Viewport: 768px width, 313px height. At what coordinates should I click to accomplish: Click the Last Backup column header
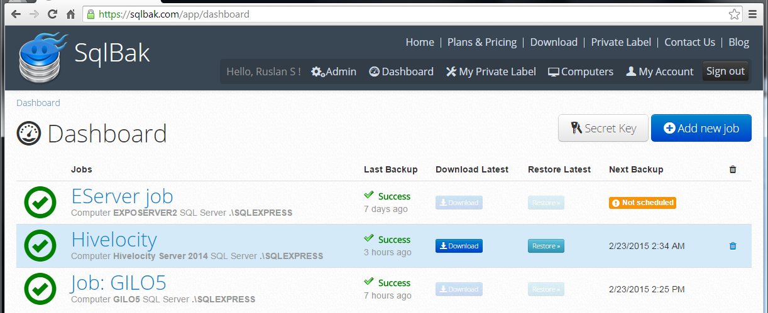click(391, 169)
